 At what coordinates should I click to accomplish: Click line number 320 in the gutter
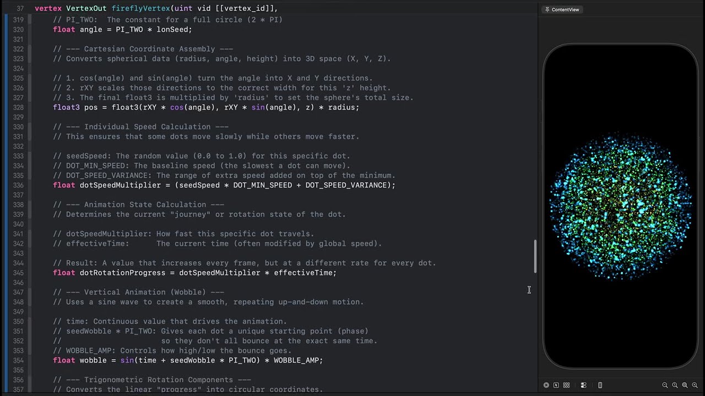[18, 29]
